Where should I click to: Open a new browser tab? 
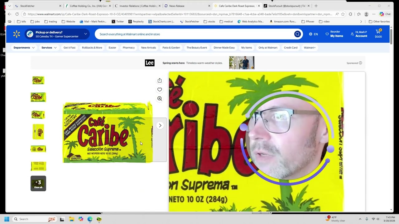coord(316,6)
